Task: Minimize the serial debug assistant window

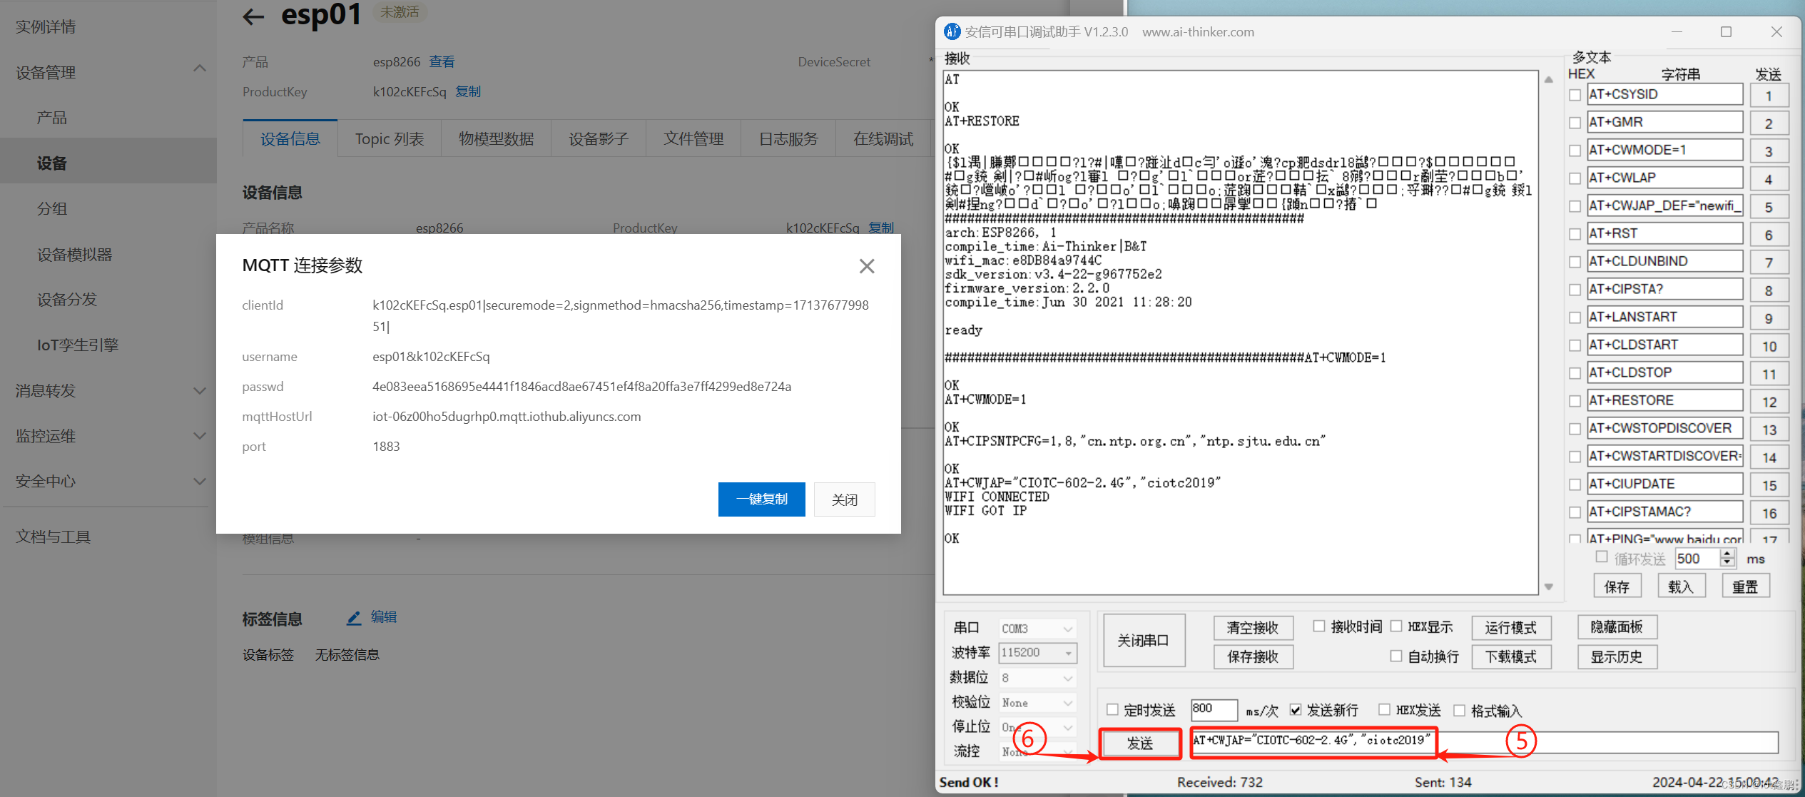Action: tap(1677, 32)
